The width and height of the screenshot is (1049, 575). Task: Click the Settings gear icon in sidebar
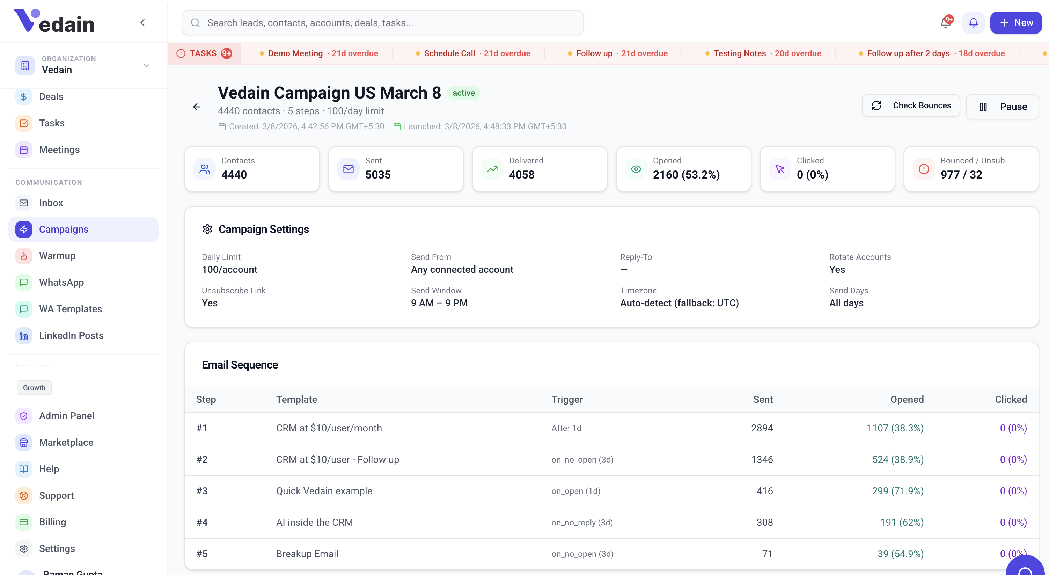click(24, 548)
